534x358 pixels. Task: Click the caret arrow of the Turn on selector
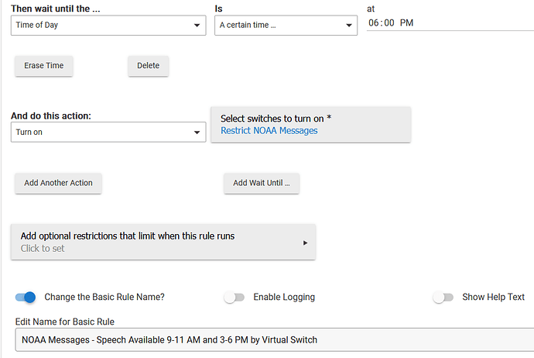pyautogui.click(x=197, y=133)
